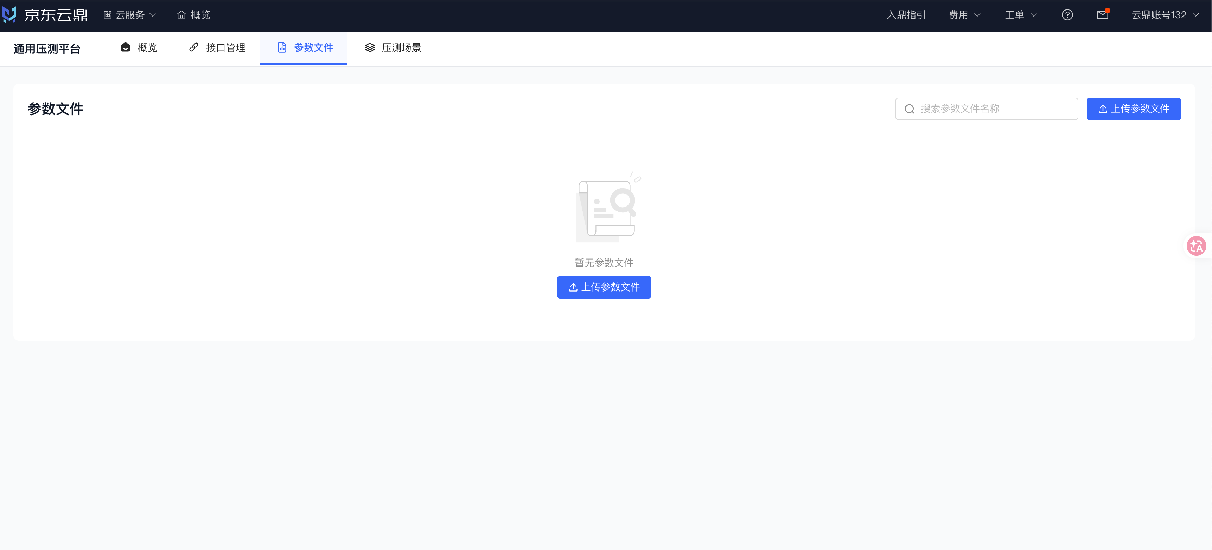This screenshot has height=550, width=1212.
Task: Expand the 工单 dropdown
Action: tap(1021, 15)
